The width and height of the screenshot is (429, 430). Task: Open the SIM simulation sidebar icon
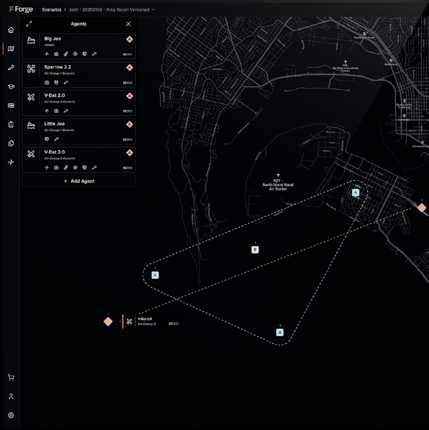[x=11, y=105]
